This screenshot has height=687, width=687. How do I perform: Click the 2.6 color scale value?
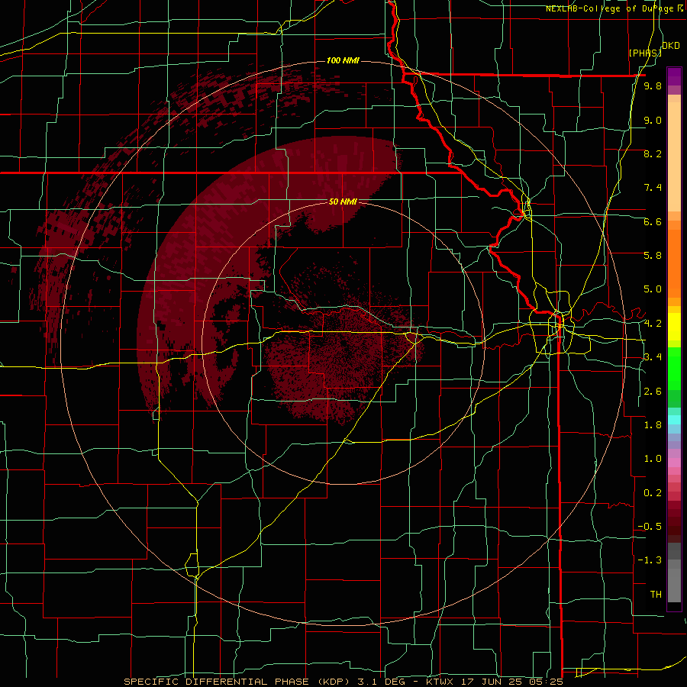(x=653, y=392)
